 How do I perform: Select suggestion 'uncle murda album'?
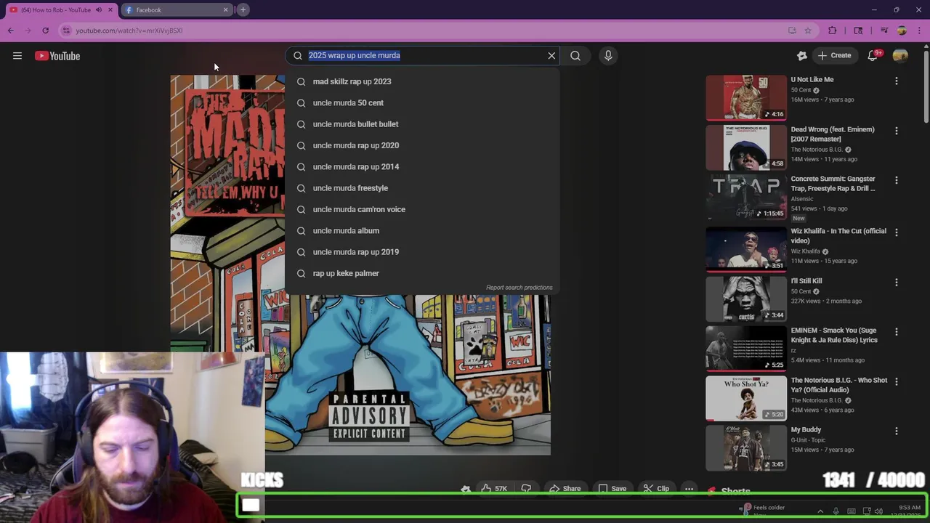[423, 230]
